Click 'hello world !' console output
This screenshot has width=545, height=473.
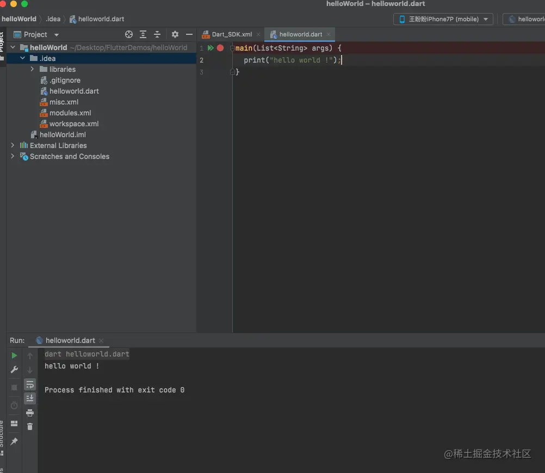pos(72,366)
